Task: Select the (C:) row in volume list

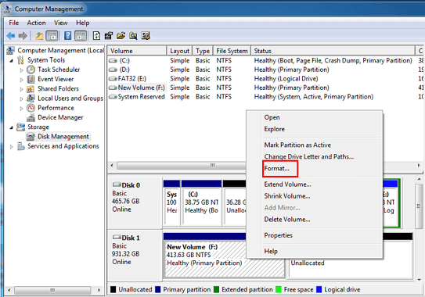Action: 265,60
